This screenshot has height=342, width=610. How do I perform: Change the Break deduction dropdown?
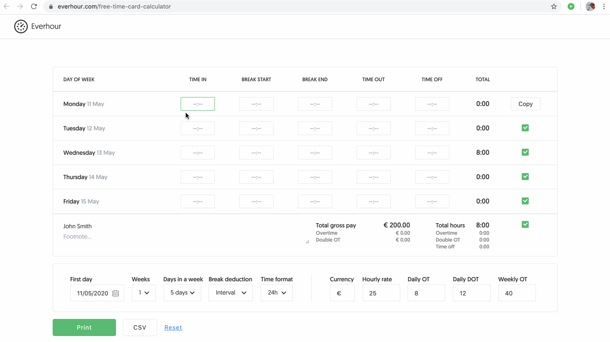[230, 293]
